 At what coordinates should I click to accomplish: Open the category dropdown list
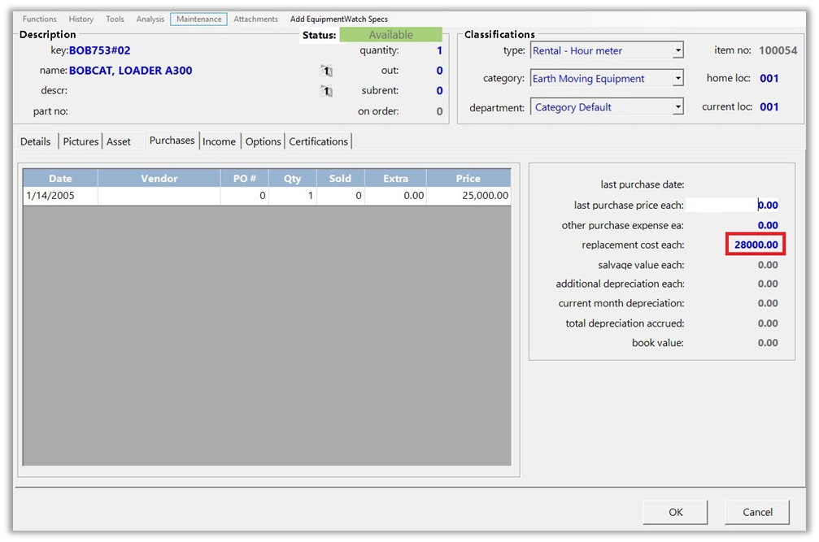[677, 79]
